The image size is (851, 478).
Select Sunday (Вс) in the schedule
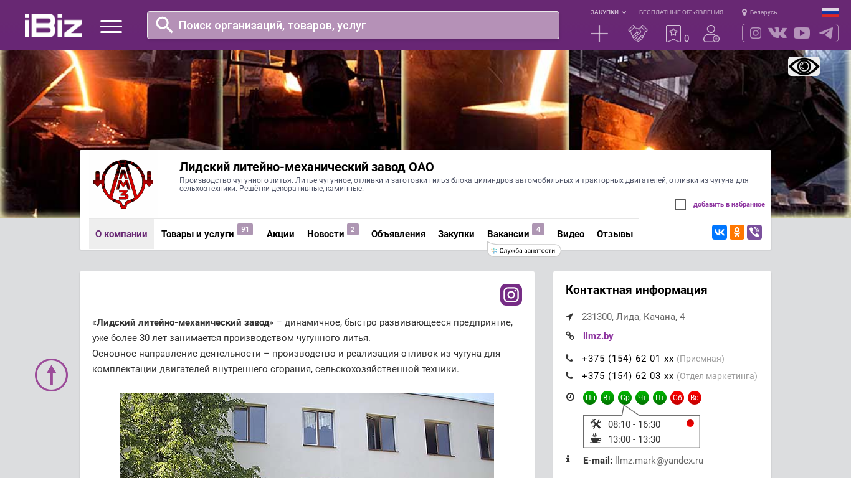tap(695, 398)
